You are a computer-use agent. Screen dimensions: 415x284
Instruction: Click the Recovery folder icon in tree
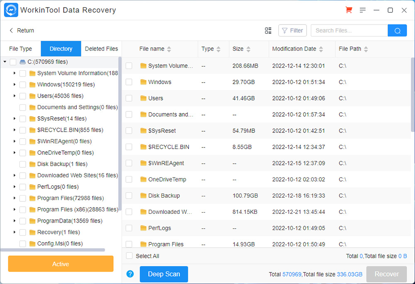click(x=32, y=233)
